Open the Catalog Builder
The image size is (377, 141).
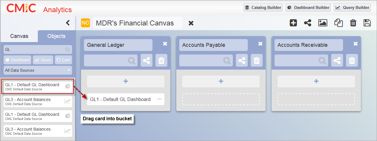(263, 7)
